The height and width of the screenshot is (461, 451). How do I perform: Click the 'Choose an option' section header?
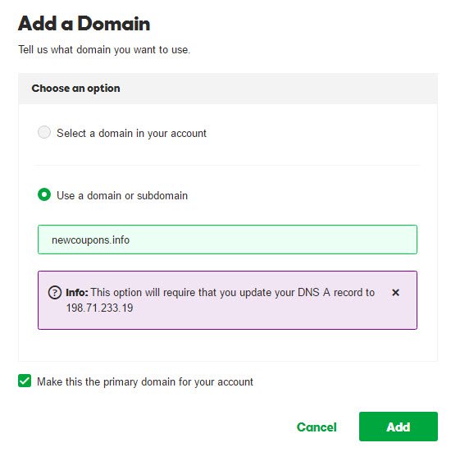[75, 89]
